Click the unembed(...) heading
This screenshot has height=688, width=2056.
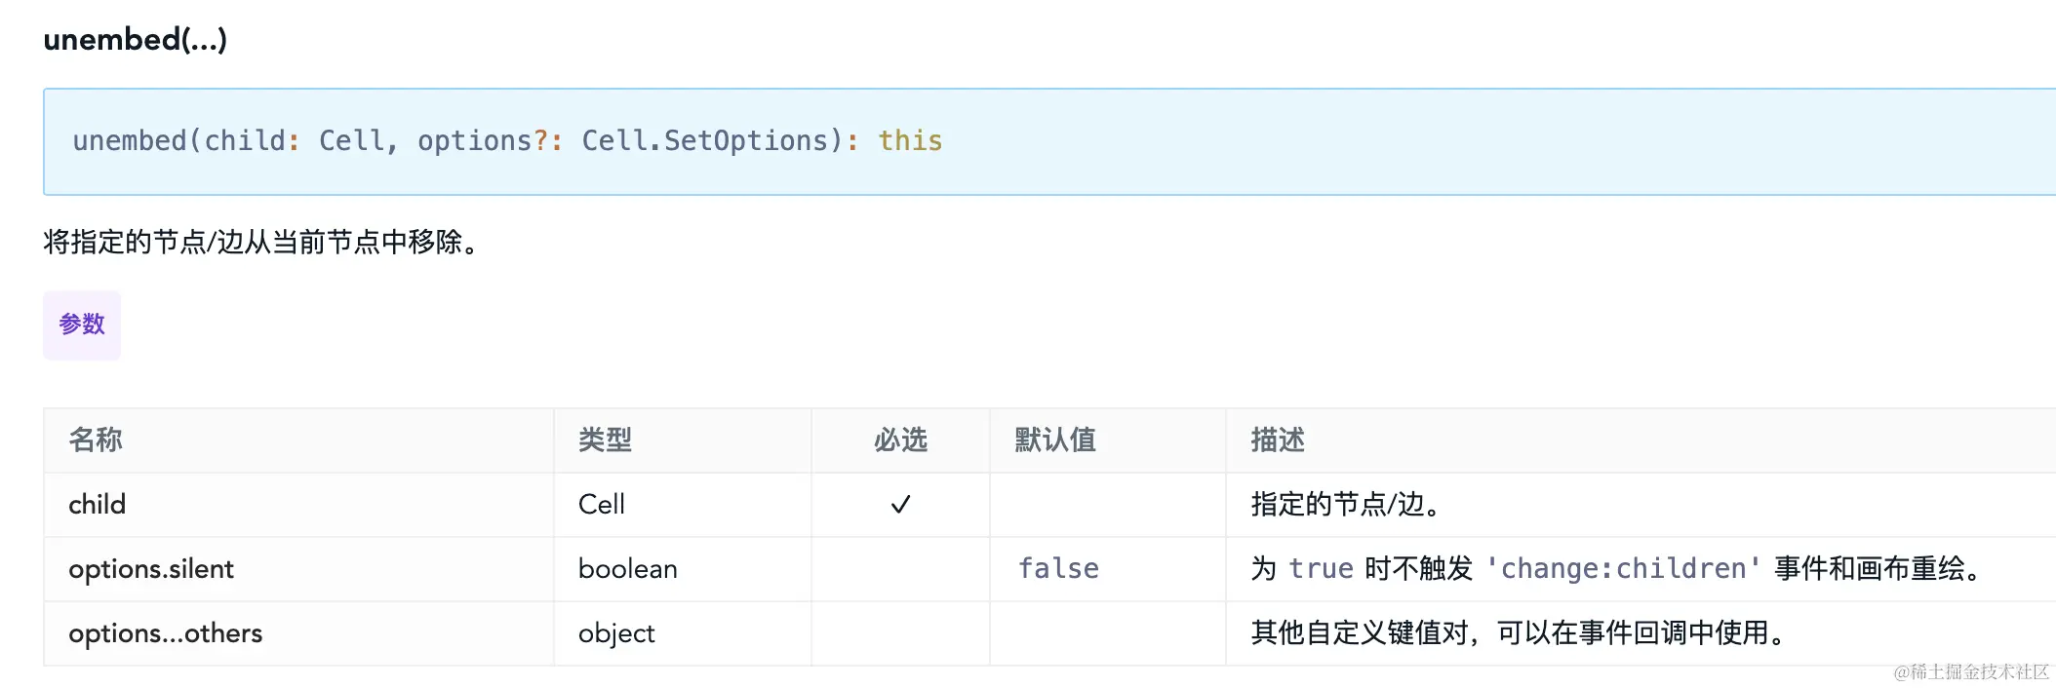coord(136,40)
